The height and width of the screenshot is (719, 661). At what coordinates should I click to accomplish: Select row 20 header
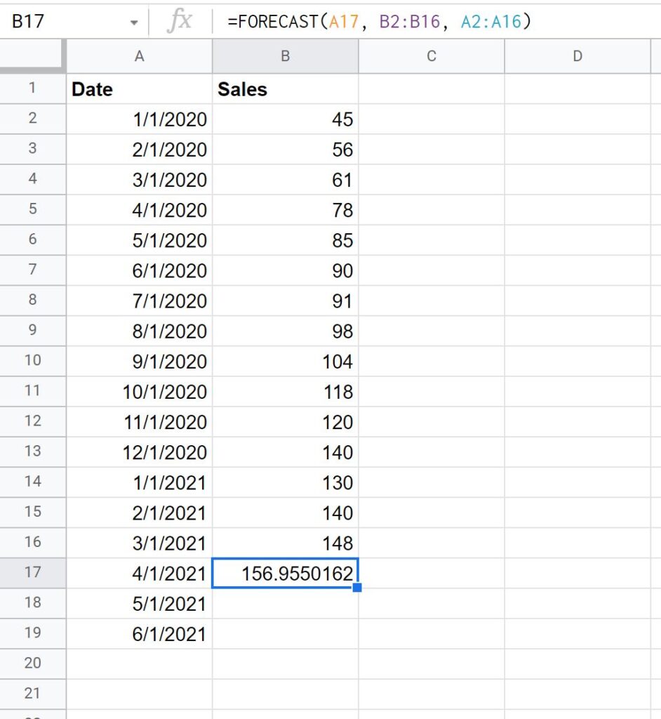click(32, 663)
